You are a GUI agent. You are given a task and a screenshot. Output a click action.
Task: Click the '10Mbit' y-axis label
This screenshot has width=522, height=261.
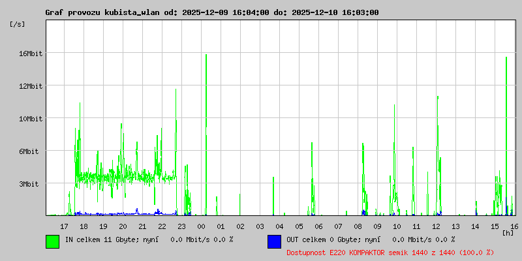(30, 119)
